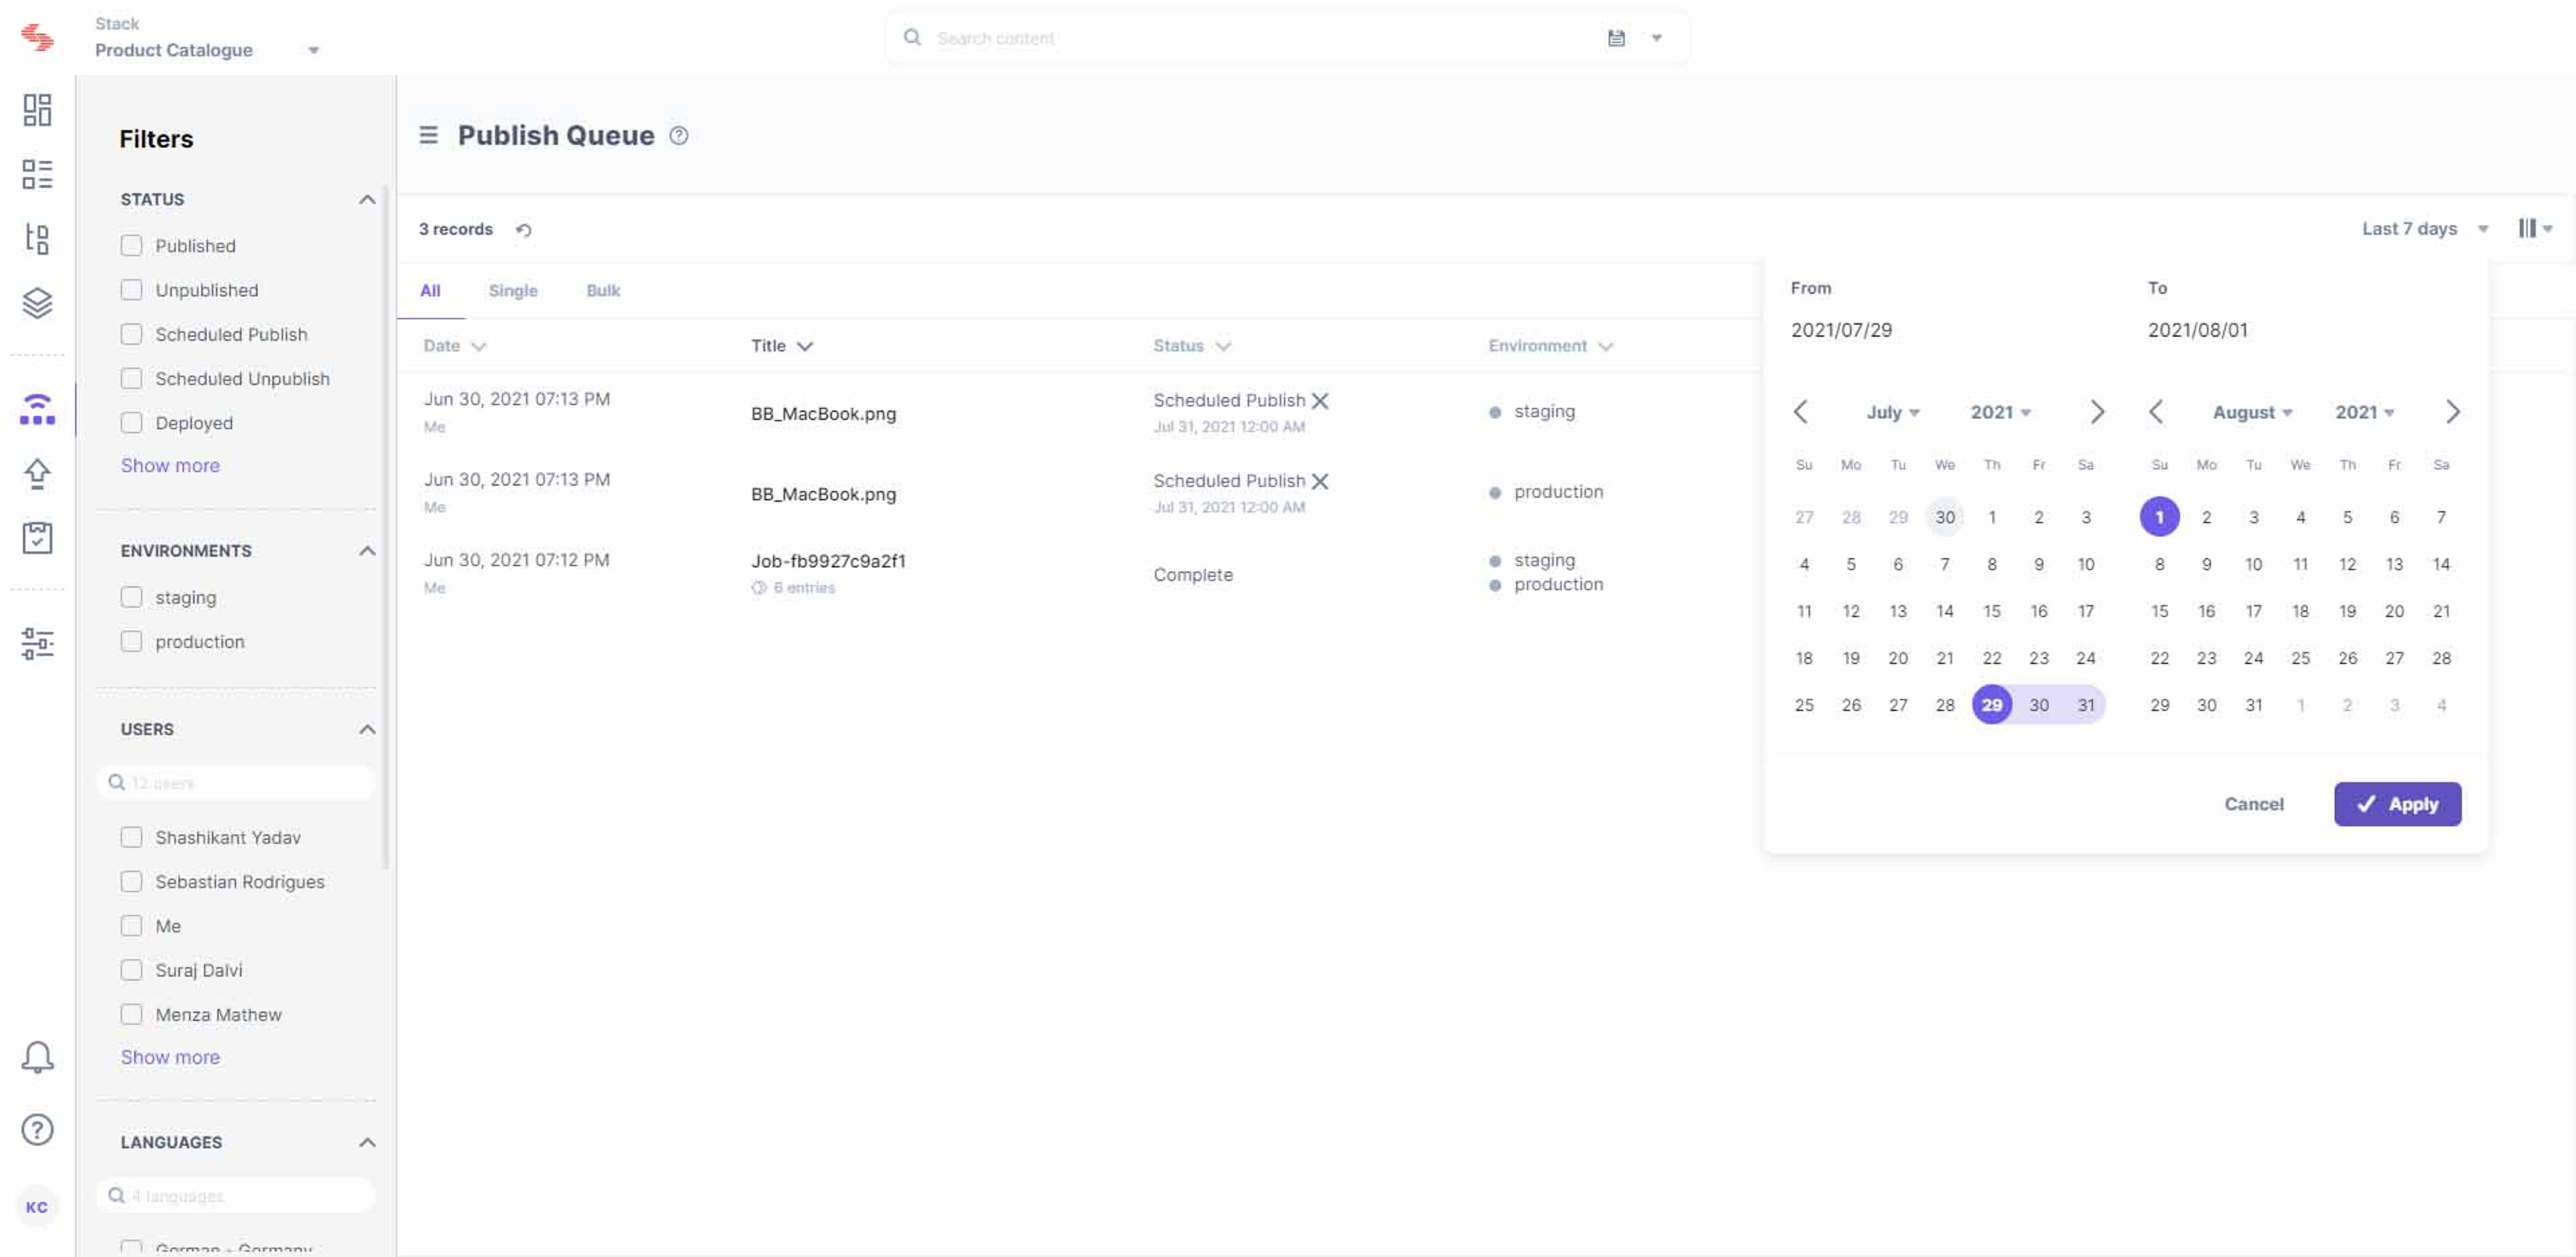Viewport: 2576px width, 1257px height.
Task: Switch to the All tab
Action: (430, 291)
